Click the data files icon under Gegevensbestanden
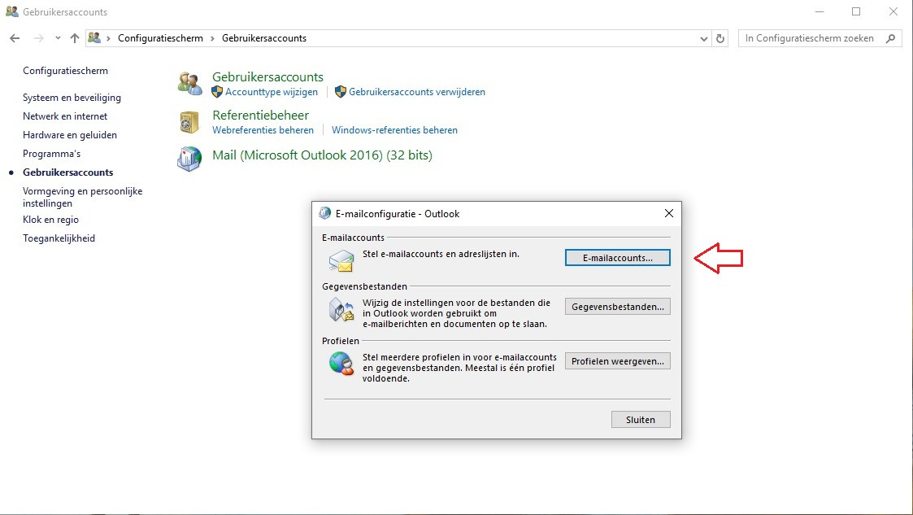This screenshot has height=515, width=913. tap(341, 309)
